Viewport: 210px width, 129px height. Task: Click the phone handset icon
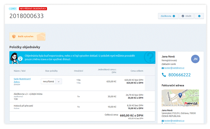[164, 75]
